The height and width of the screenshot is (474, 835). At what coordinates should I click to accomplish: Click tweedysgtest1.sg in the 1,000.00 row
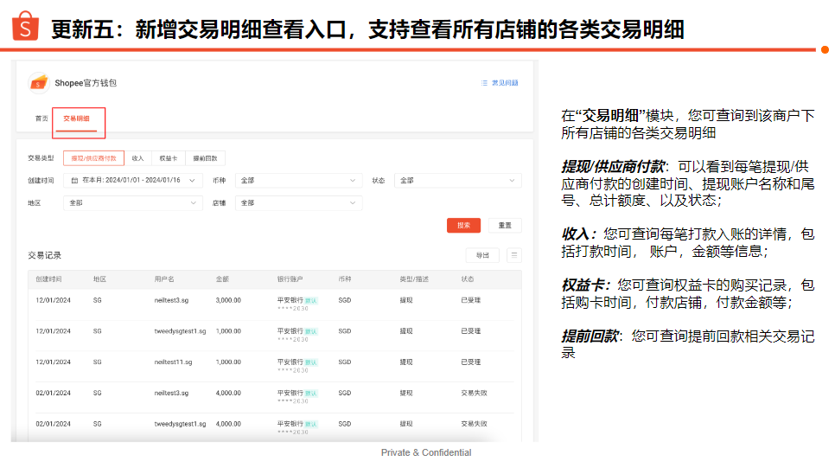pyautogui.click(x=180, y=331)
